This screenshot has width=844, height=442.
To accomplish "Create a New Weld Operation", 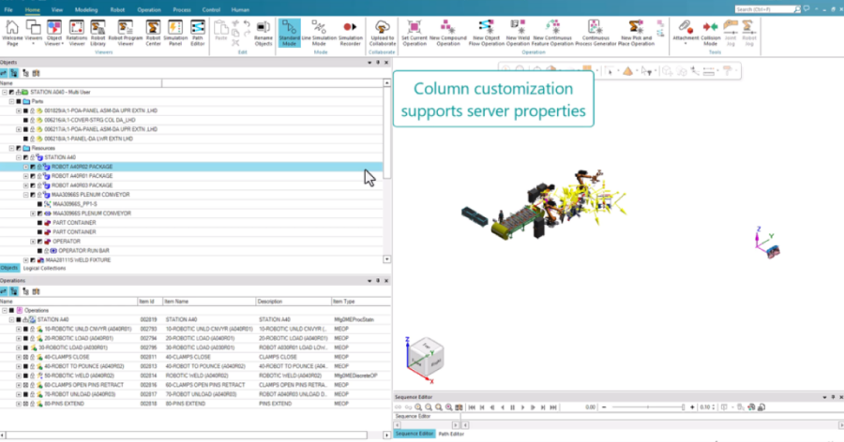I will [x=518, y=32].
